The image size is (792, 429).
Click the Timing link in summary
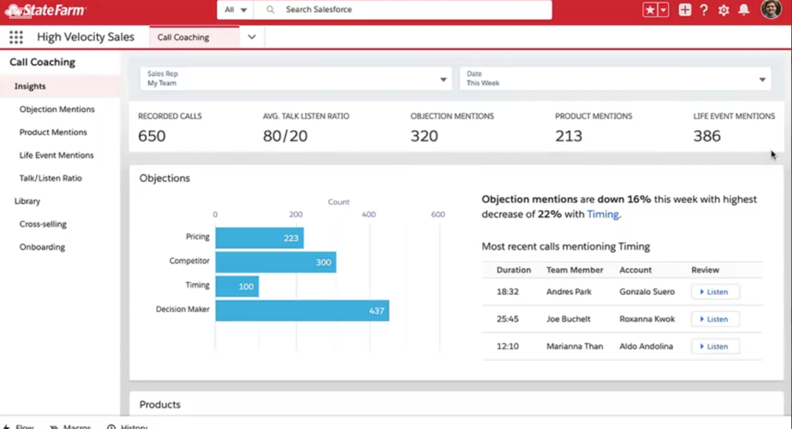point(603,214)
